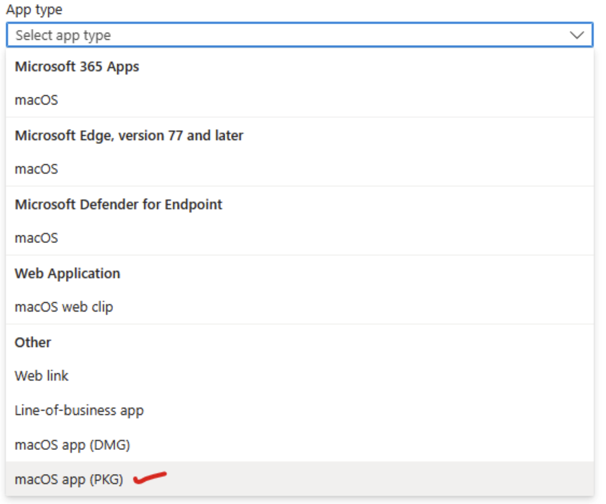
Task: Click the Microsoft Defender for Endpoint header
Action: [x=118, y=205]
